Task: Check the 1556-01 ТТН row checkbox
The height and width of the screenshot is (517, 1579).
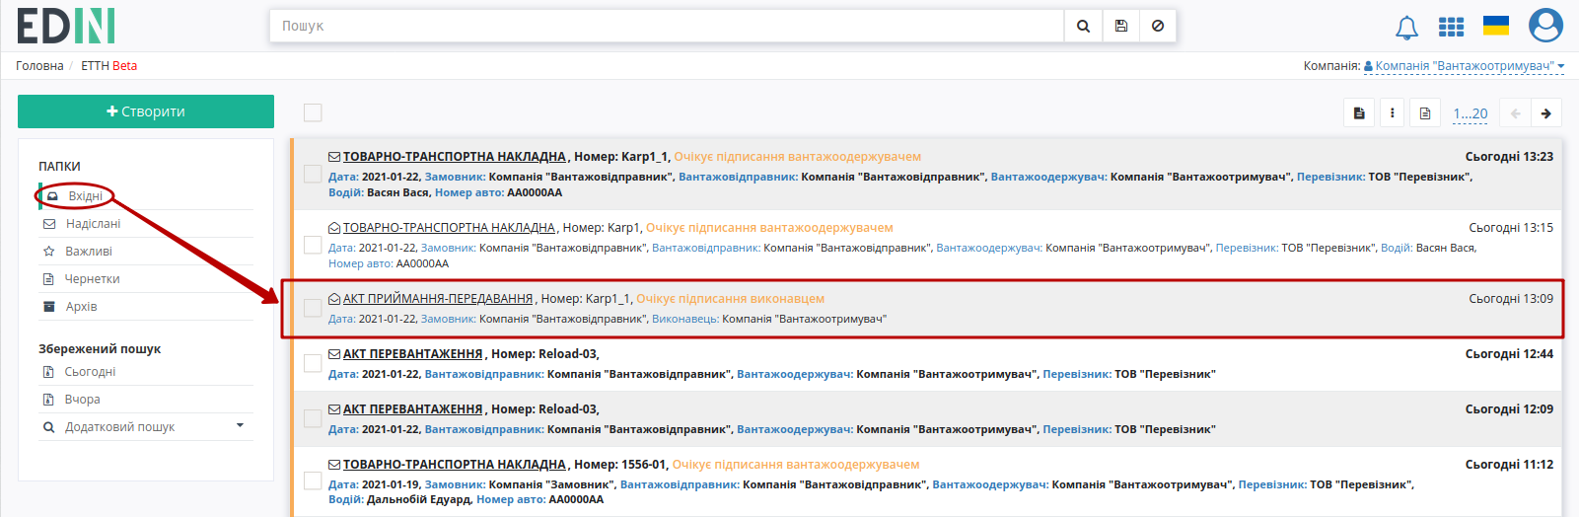Action: [x=313, y=481]
